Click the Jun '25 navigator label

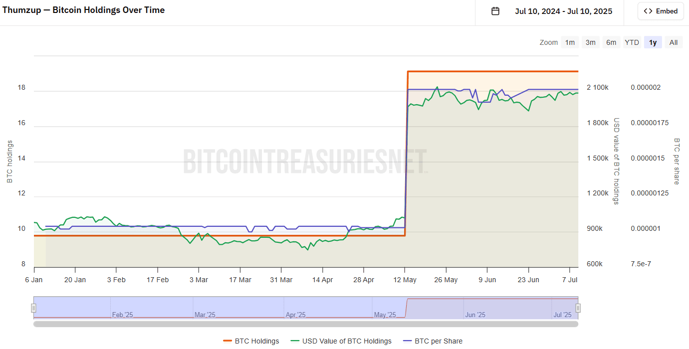click(475, 315)
